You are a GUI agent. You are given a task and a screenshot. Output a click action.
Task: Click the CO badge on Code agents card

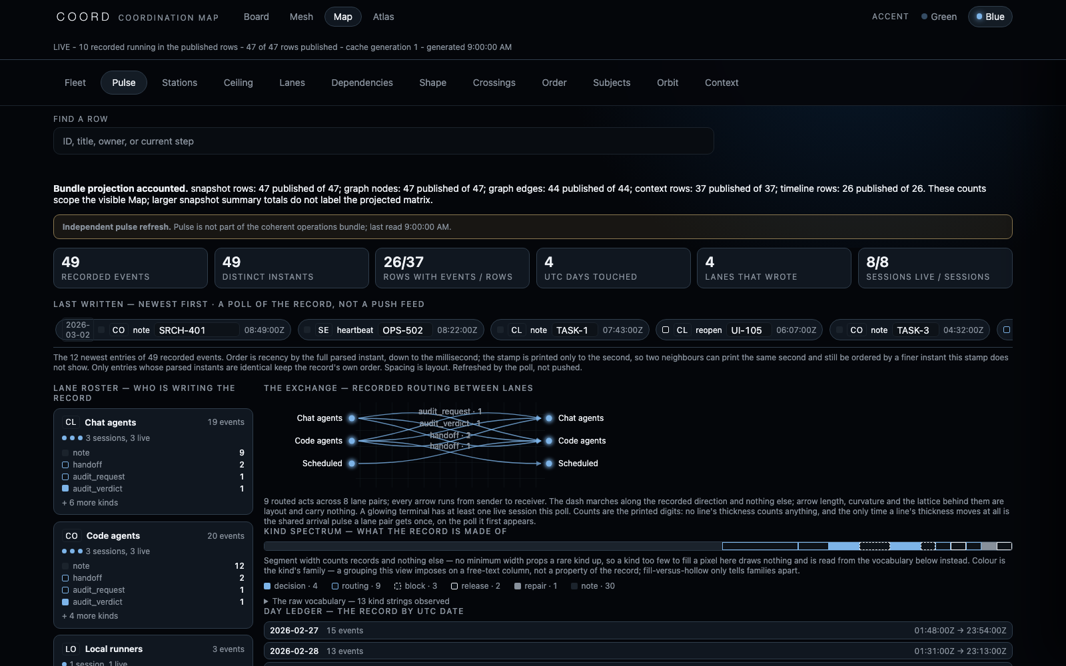pos(71,535)
